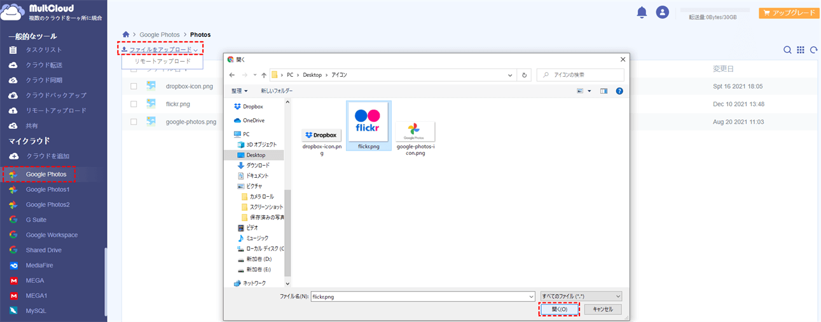Switch to grid view icon

click(801, 50)
